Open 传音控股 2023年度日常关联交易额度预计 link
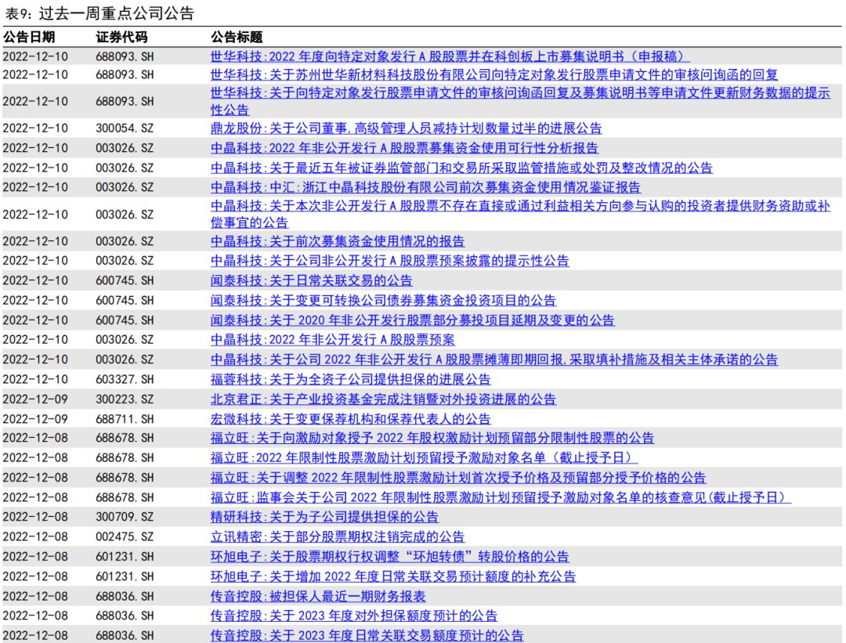Screen dimensions: 846x643 click(x=367, y=635)
